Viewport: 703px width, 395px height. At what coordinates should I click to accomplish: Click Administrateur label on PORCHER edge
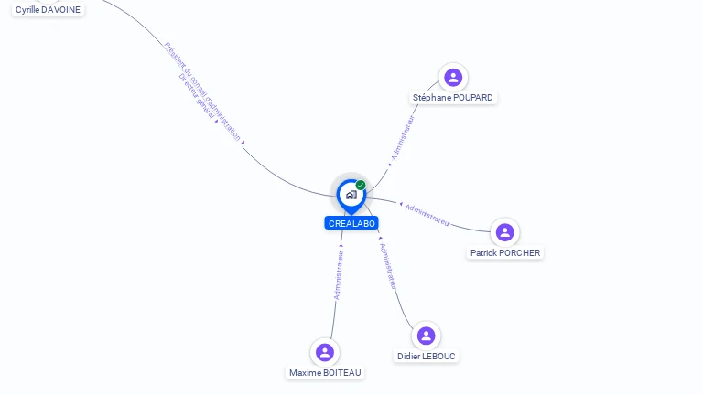(x=427, y=215)
